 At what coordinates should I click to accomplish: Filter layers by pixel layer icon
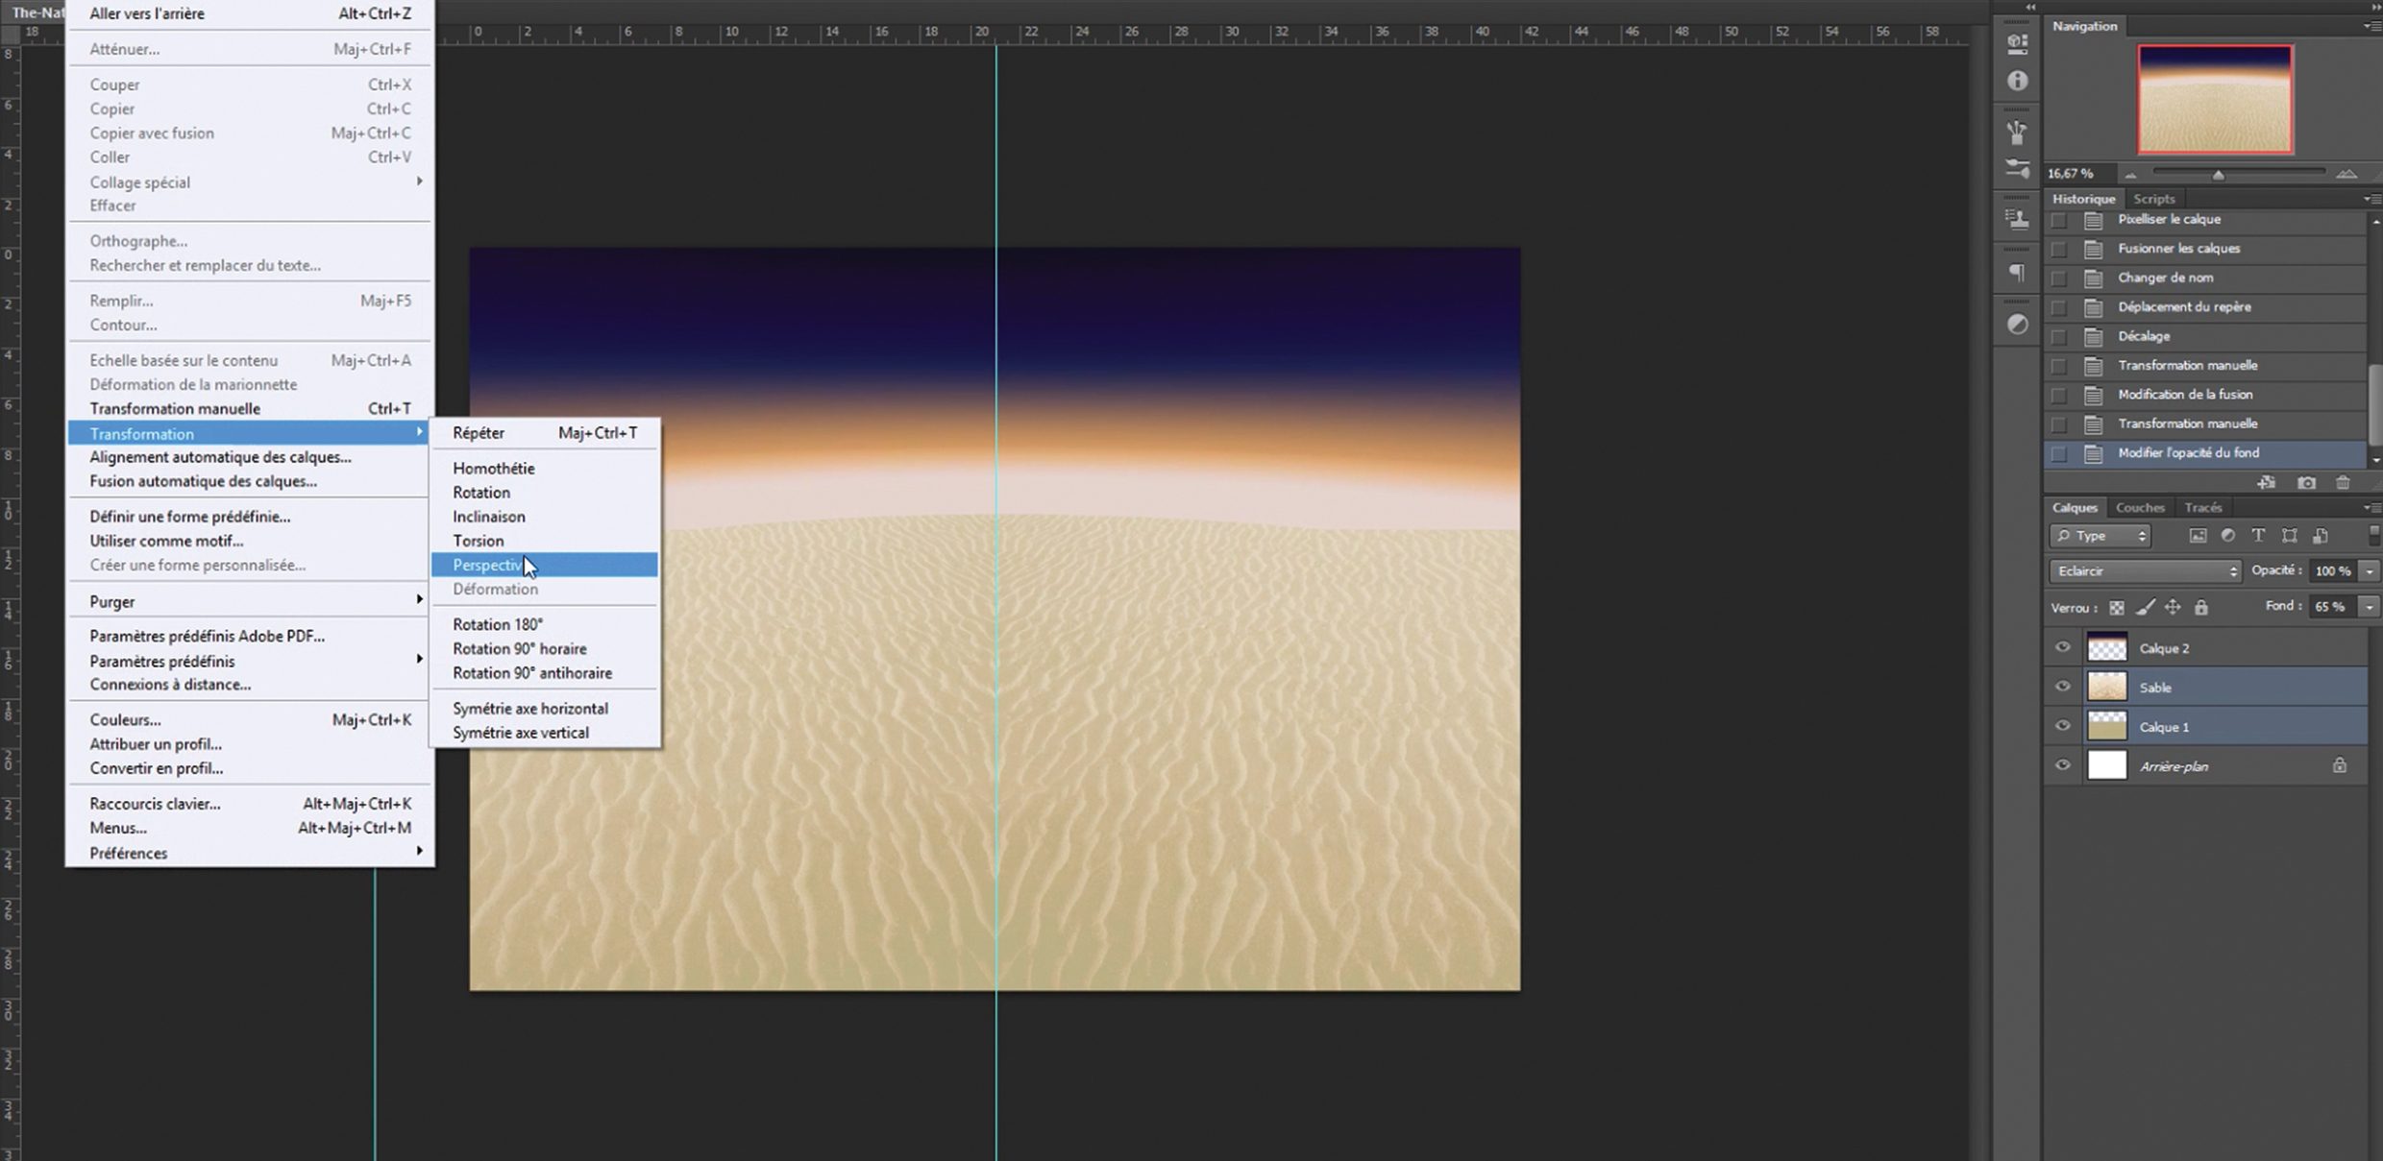tap(2198, 536)
